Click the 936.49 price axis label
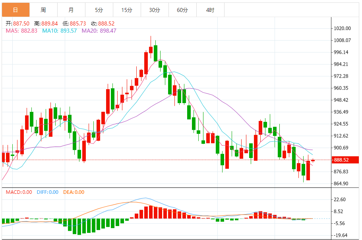Screen dimensions: 362x240 pos(341,112)
